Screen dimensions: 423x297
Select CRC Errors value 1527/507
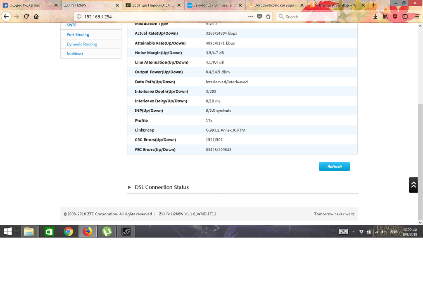pos(214,139)
